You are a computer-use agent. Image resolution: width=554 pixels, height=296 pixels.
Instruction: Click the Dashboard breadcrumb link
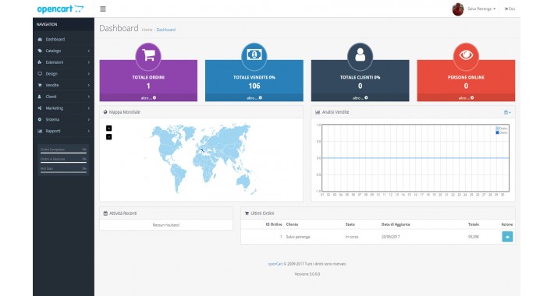(x=166, y=30)
